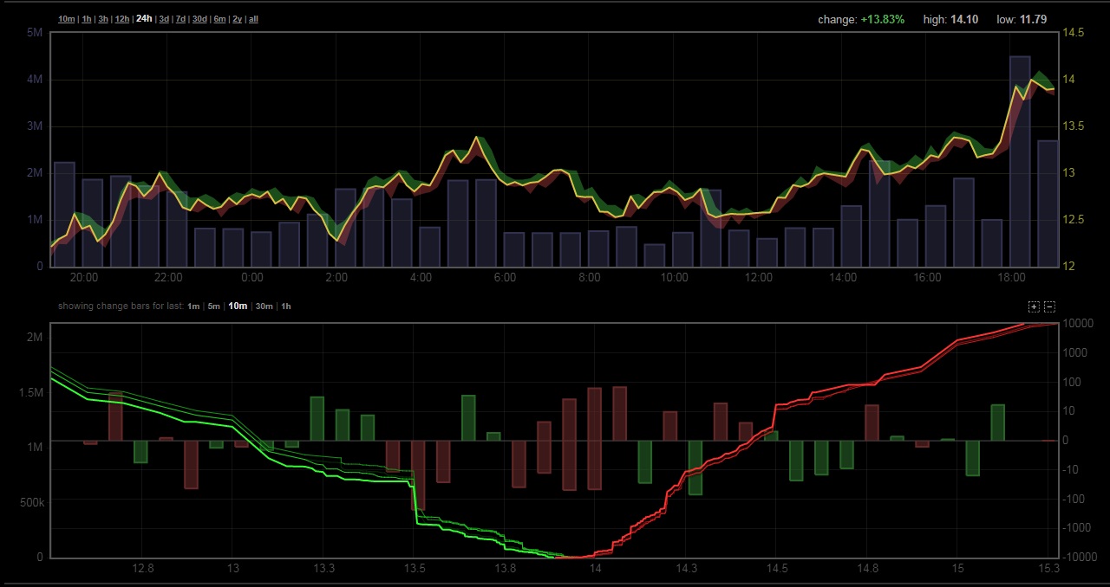
Task: Select the 1h price chart range
Action: 87,19
